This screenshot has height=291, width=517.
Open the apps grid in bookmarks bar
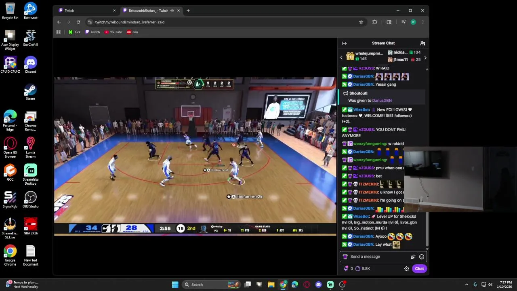point(59,32)
